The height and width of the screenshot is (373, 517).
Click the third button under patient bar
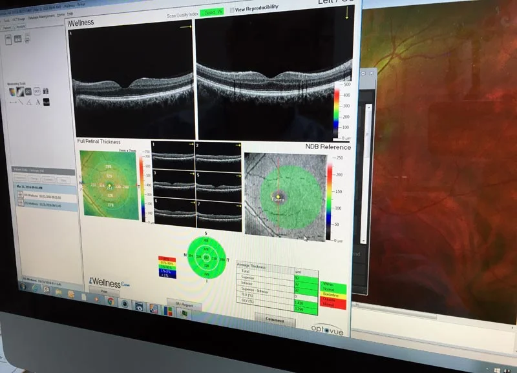(48, 179)
